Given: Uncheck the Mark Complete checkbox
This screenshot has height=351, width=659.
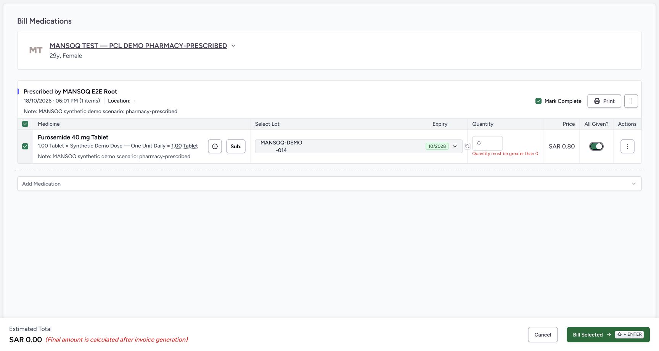Looking at the screenshot, I should pyautogui.click(x=538, y=101).
